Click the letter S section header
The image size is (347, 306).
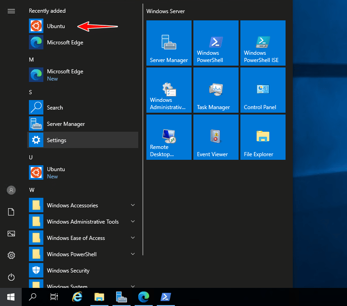[x=31, y=92]
